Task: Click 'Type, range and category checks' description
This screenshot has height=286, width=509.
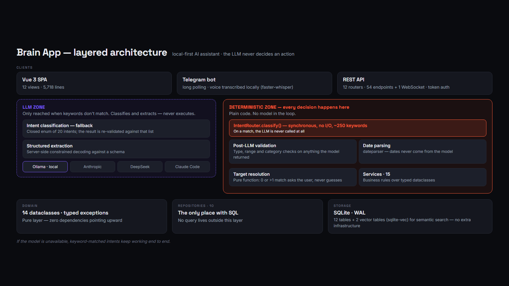Action: pos(286,154)
